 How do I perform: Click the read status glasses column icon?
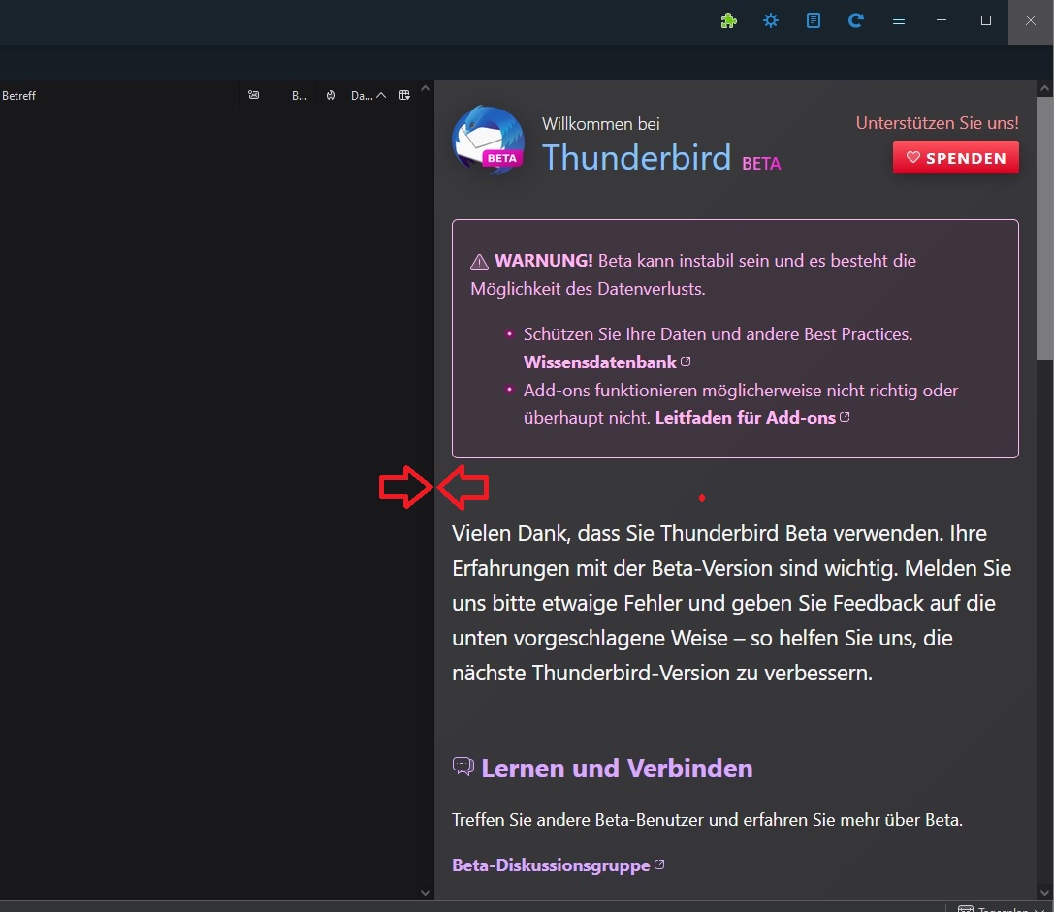(253, 95)
